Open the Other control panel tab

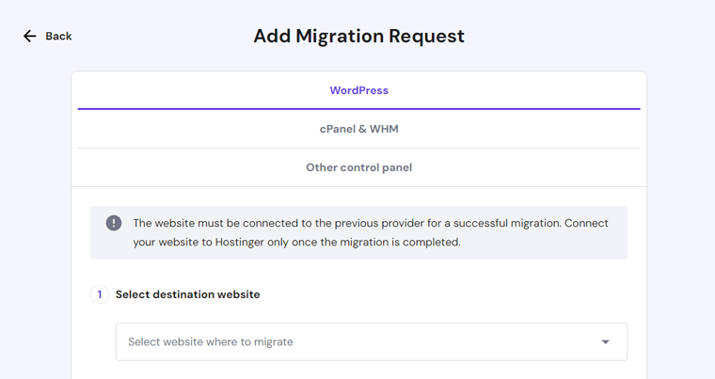[x=358, y=167]
